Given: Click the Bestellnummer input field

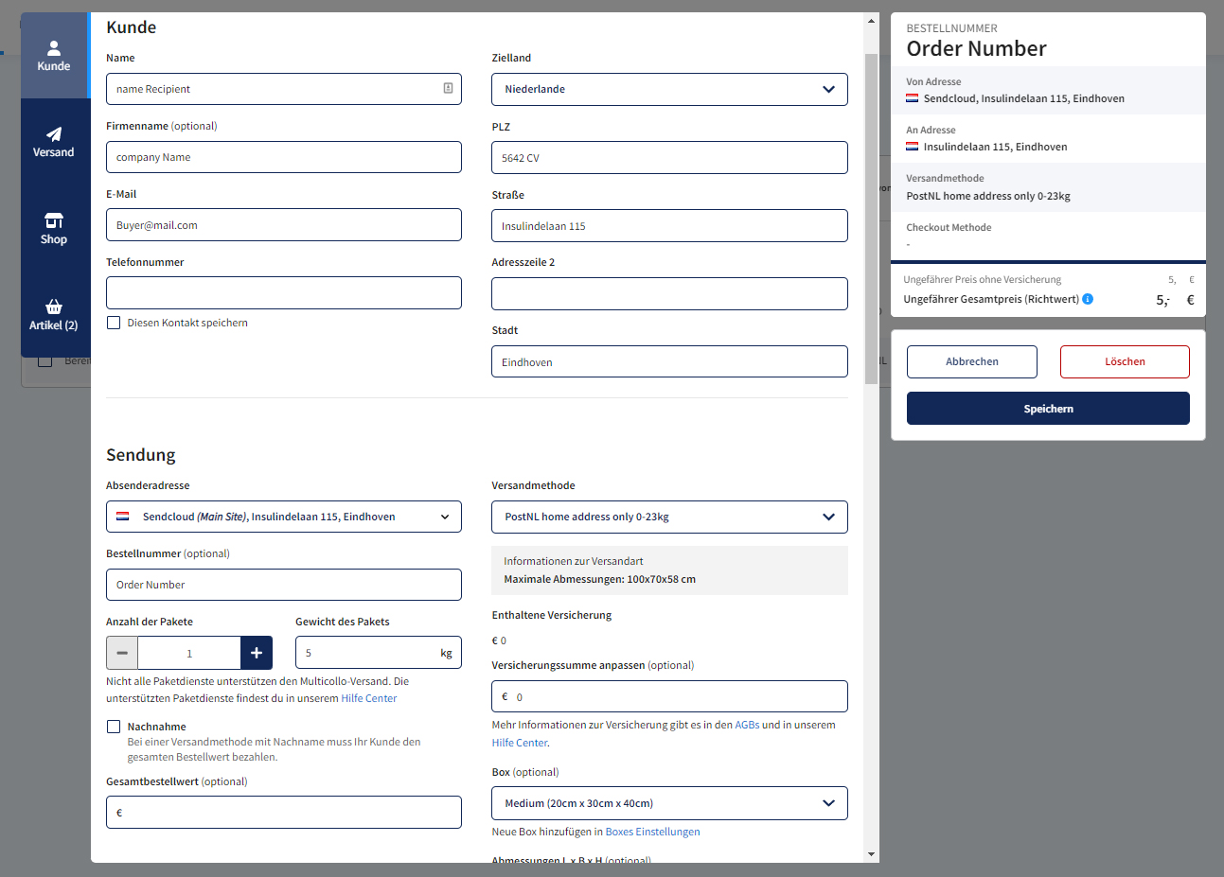Looking at the screenshot, I should point(284,585).
